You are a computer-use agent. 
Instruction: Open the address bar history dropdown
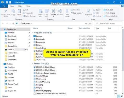86,24
